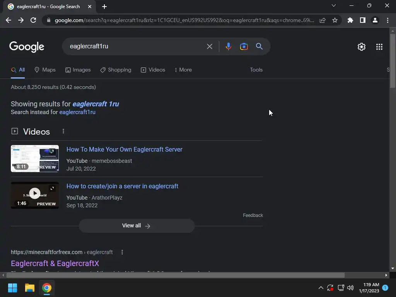396x297 pixels.
Task: Switch to the Images tab
Action: pyautogui.click(x=78, y=70)
